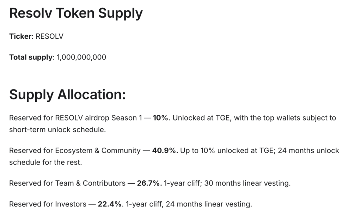Click the RESOLV ticker value
Viewport: 361px width, 222px height.
coord(49,36)
